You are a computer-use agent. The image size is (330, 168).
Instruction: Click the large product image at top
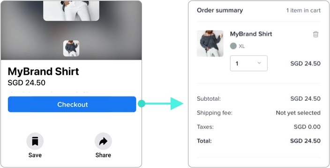[71, 10]
